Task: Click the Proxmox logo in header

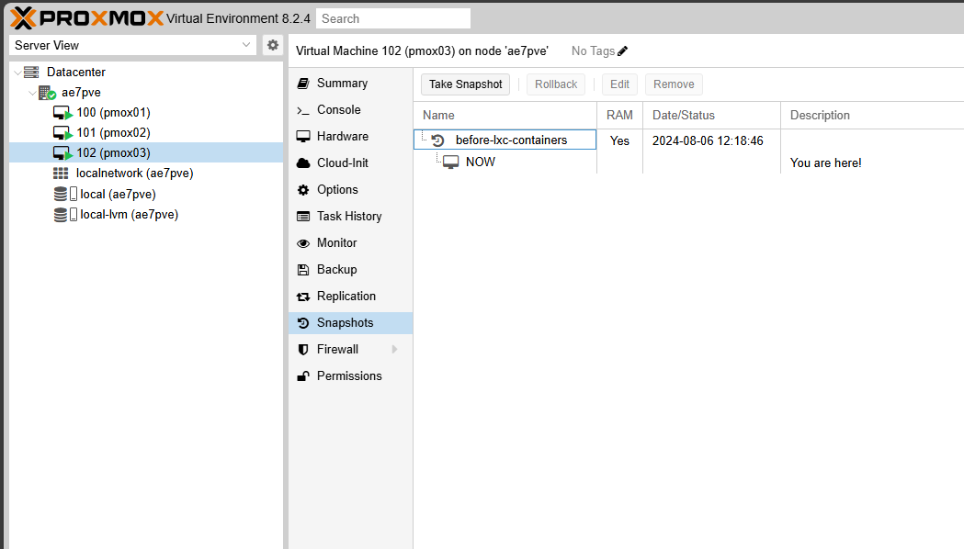Action: 87,17
